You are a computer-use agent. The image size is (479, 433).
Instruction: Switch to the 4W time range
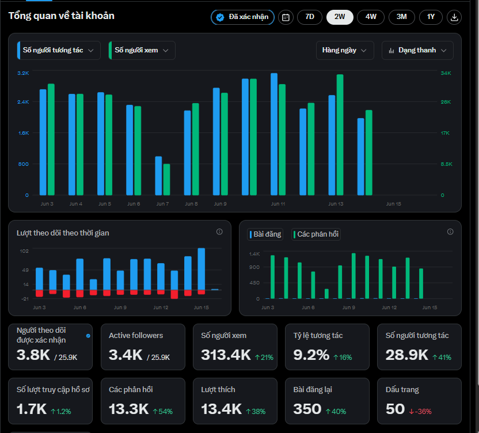371,17
